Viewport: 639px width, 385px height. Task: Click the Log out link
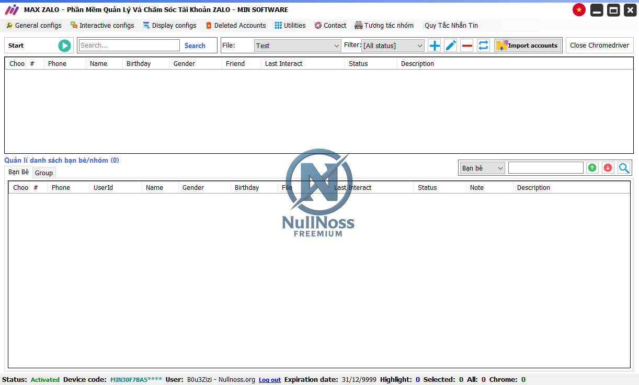click(x=270, y=380)
